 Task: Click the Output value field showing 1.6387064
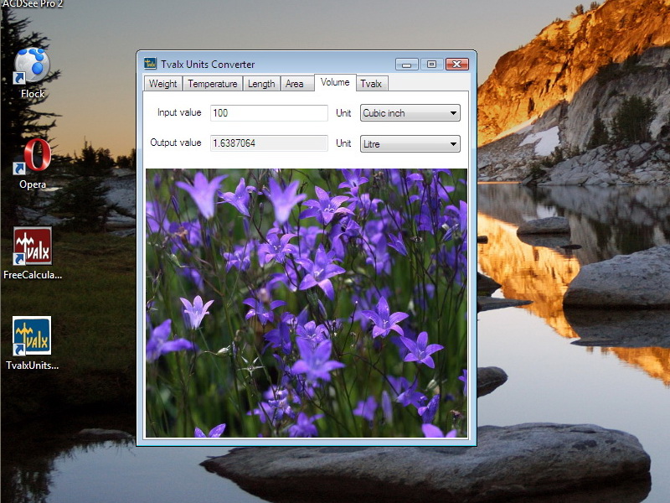tap(268, 143)
